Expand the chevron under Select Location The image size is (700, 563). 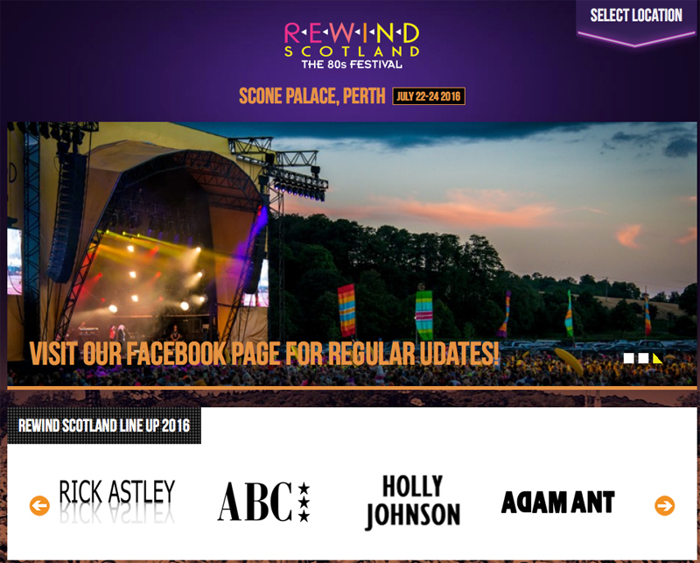(636, 39)
